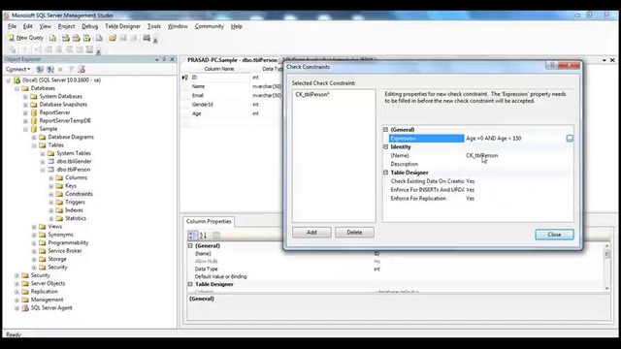Click the Object Explorer pin icon
621x349 pixels.
coord(164,59)
